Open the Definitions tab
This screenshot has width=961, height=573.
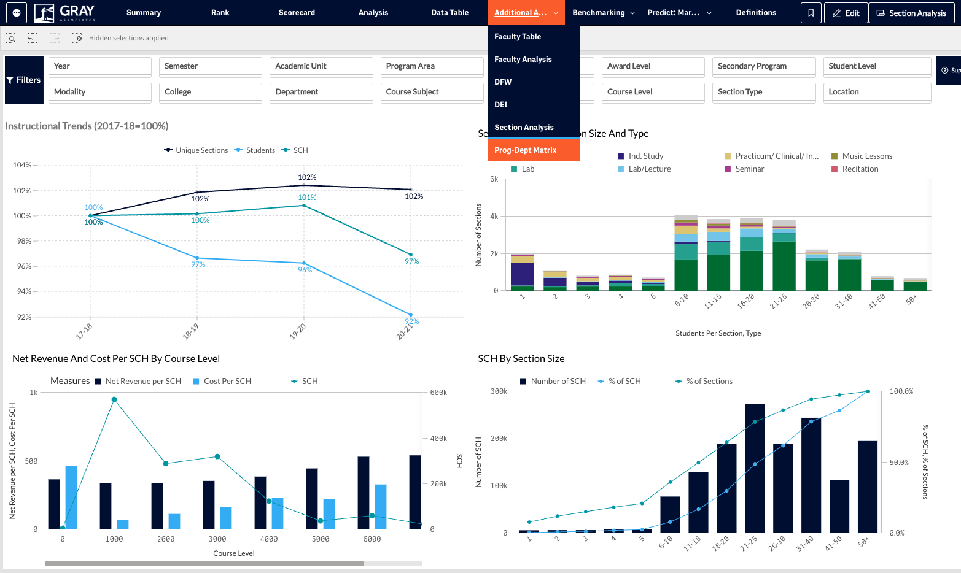[756, 13]
